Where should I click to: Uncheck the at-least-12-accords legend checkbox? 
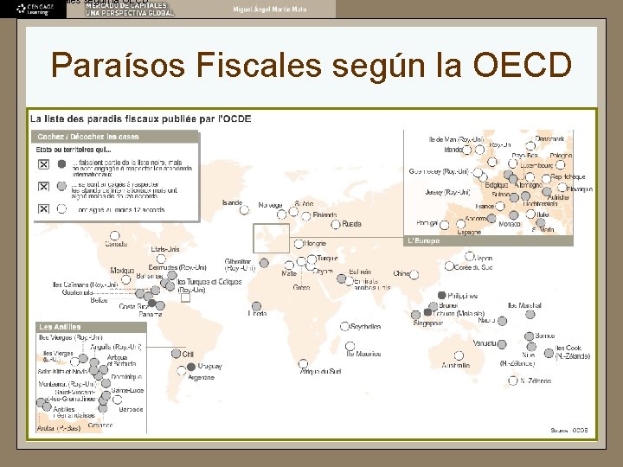[x=44, y=208]
